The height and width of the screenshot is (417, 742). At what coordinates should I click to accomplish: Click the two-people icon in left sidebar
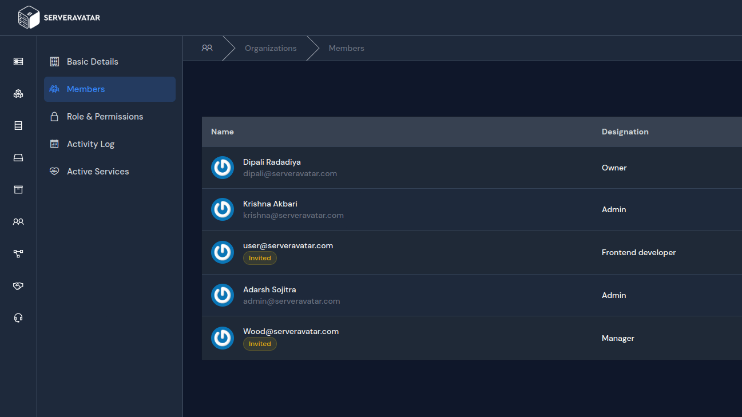[18, 222]
